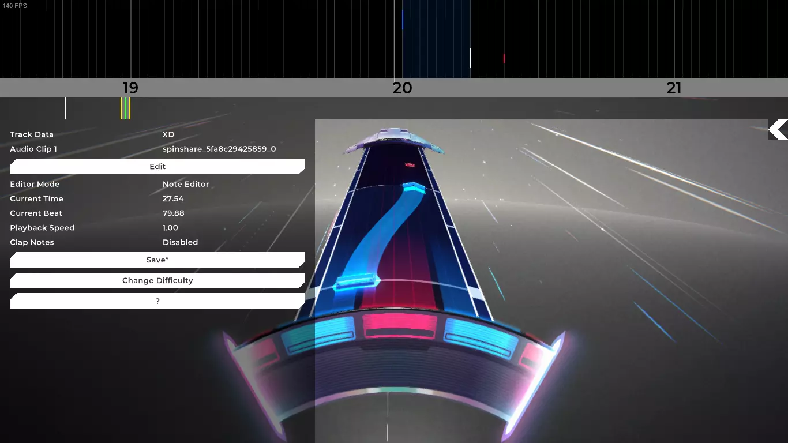Save the track using the Save* button
788x443 pixels.
(x=157, y=260)
